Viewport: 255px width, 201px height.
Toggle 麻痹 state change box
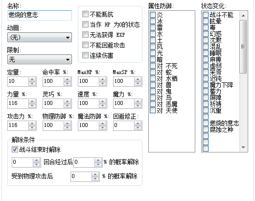click(x=206, y=59)
